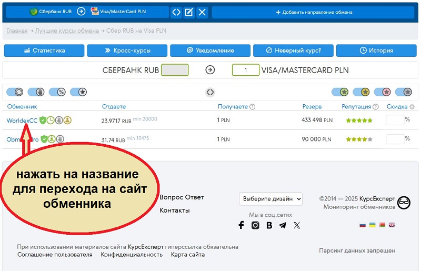Open the Уведомление tab
The width and height of the screenshot is (421, 271).
[x=210, y=51]
